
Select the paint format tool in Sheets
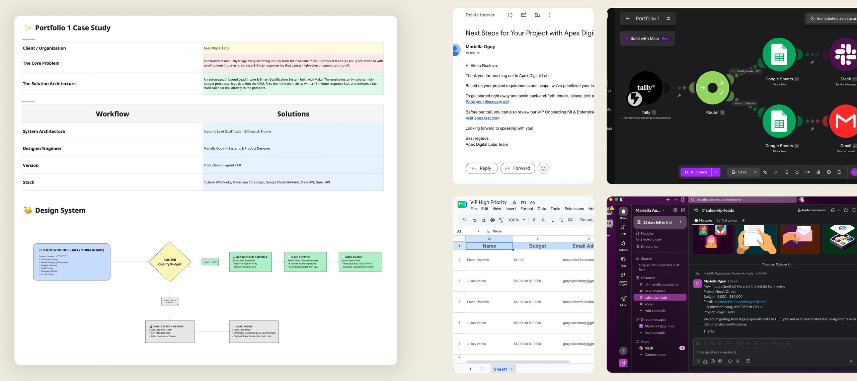(501, 220)
